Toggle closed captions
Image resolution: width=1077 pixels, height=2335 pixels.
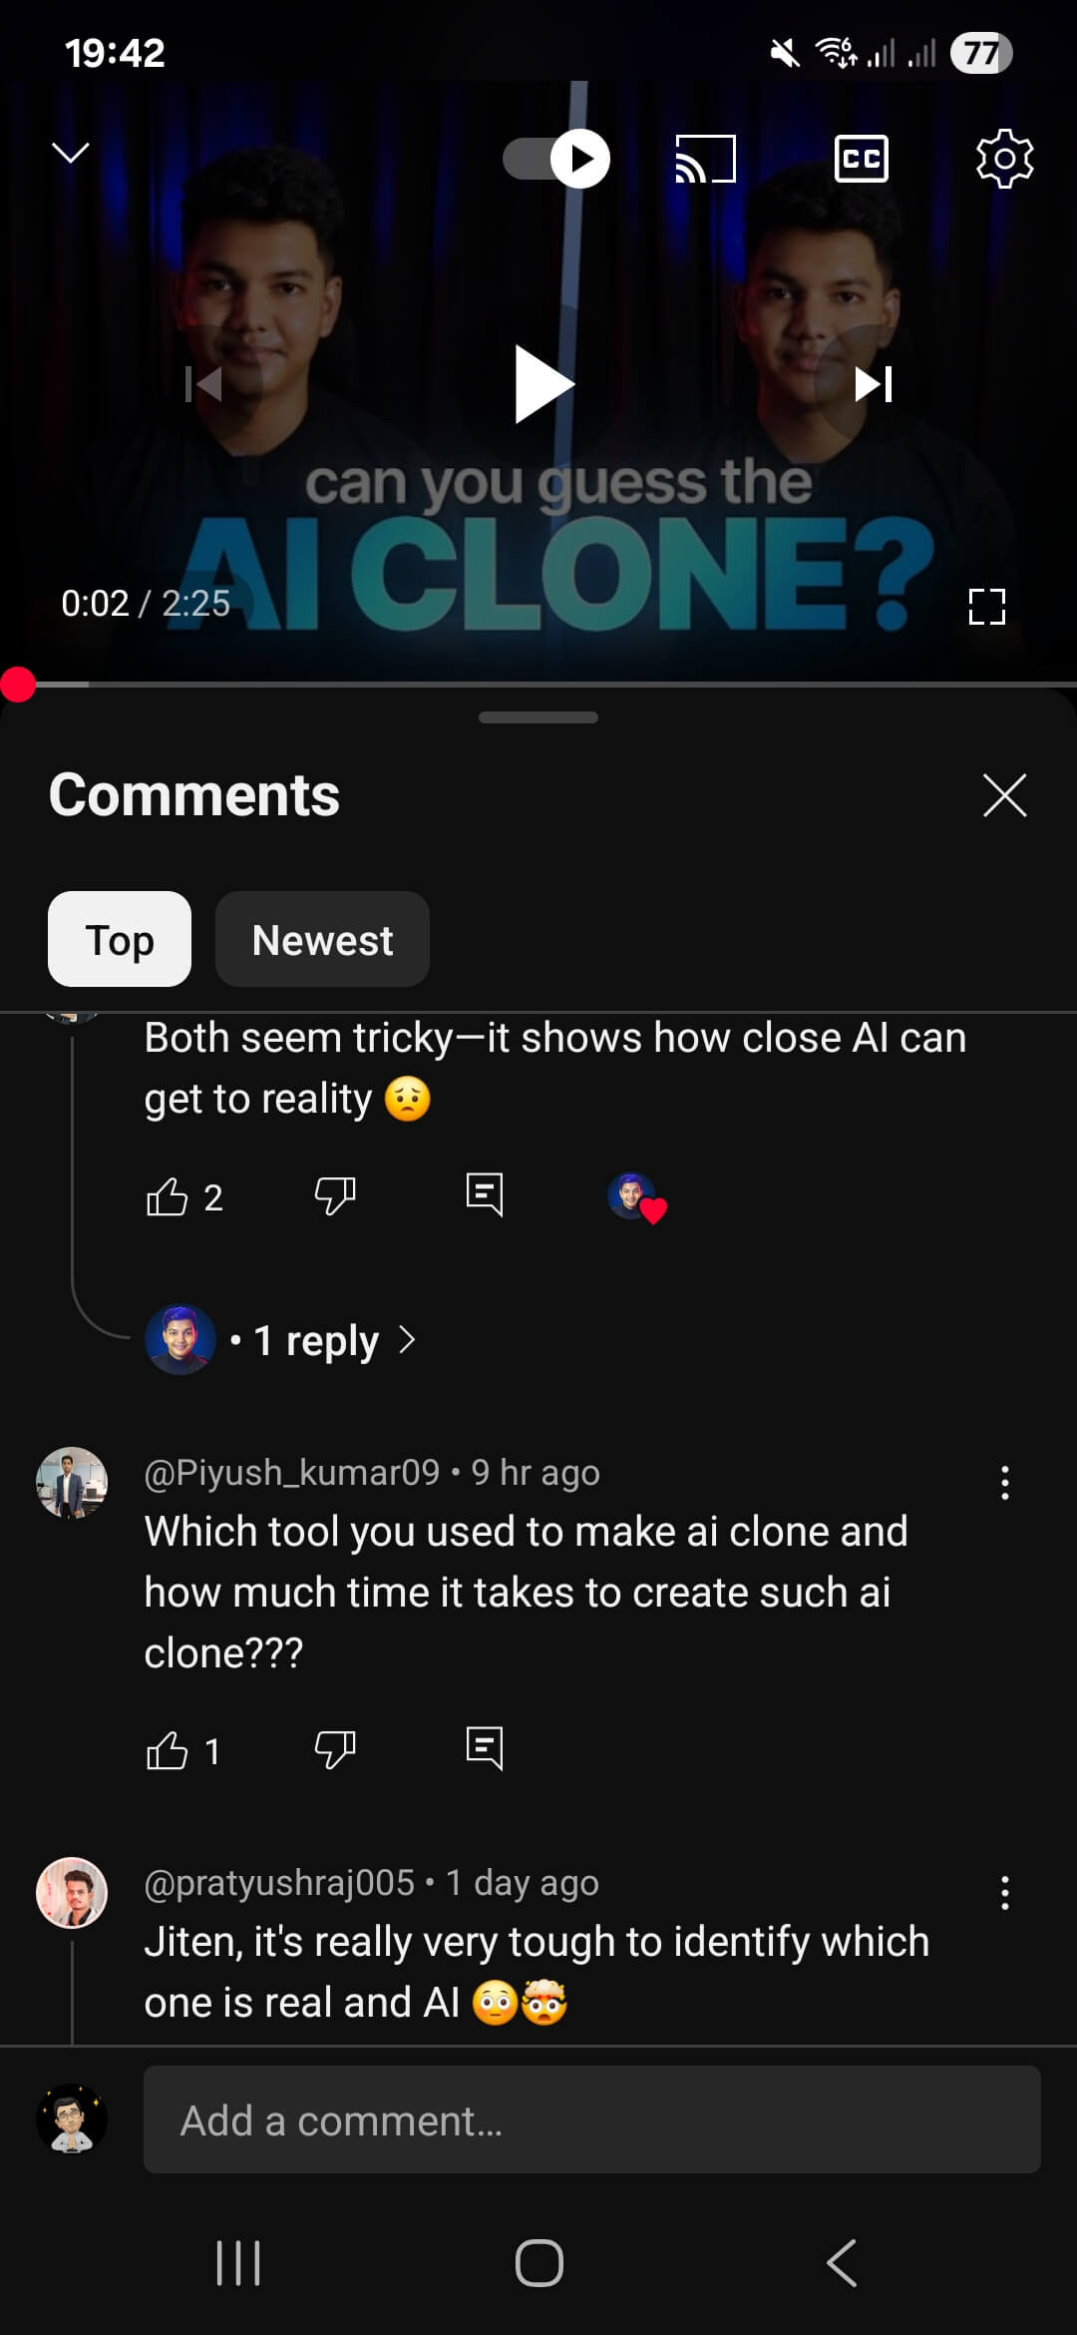pos(861,159)
